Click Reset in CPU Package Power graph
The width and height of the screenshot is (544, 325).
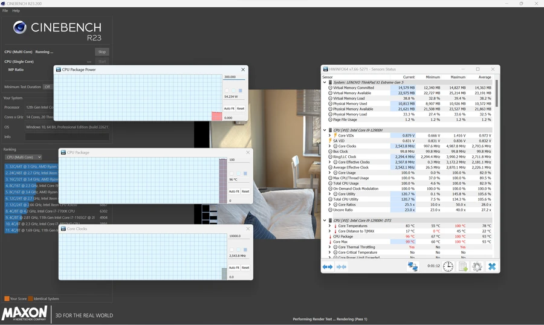[x=241, y=109]
